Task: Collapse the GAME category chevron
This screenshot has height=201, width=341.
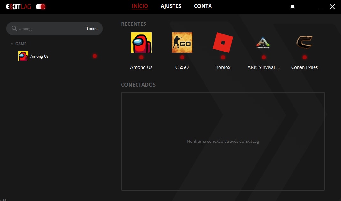Action: click(12, 44)
